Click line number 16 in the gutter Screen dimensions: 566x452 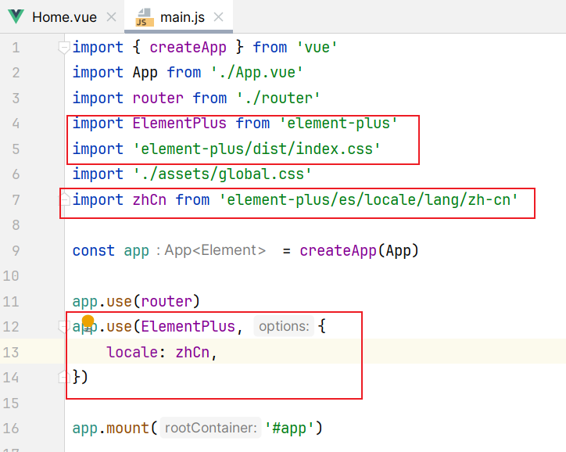11,429
